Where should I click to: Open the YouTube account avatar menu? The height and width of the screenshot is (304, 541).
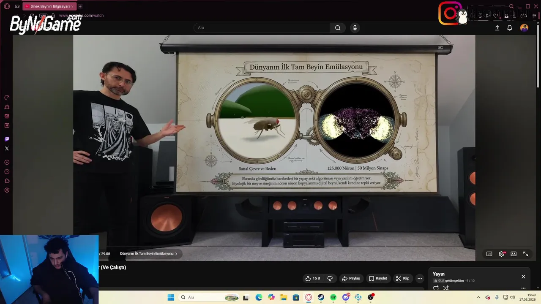pos(524,28)
